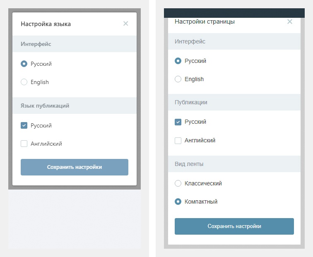Enable Английский checkbox under Язык публикаций
The height and width of the screenshot is (257, 313).
[x=24, y=144]
